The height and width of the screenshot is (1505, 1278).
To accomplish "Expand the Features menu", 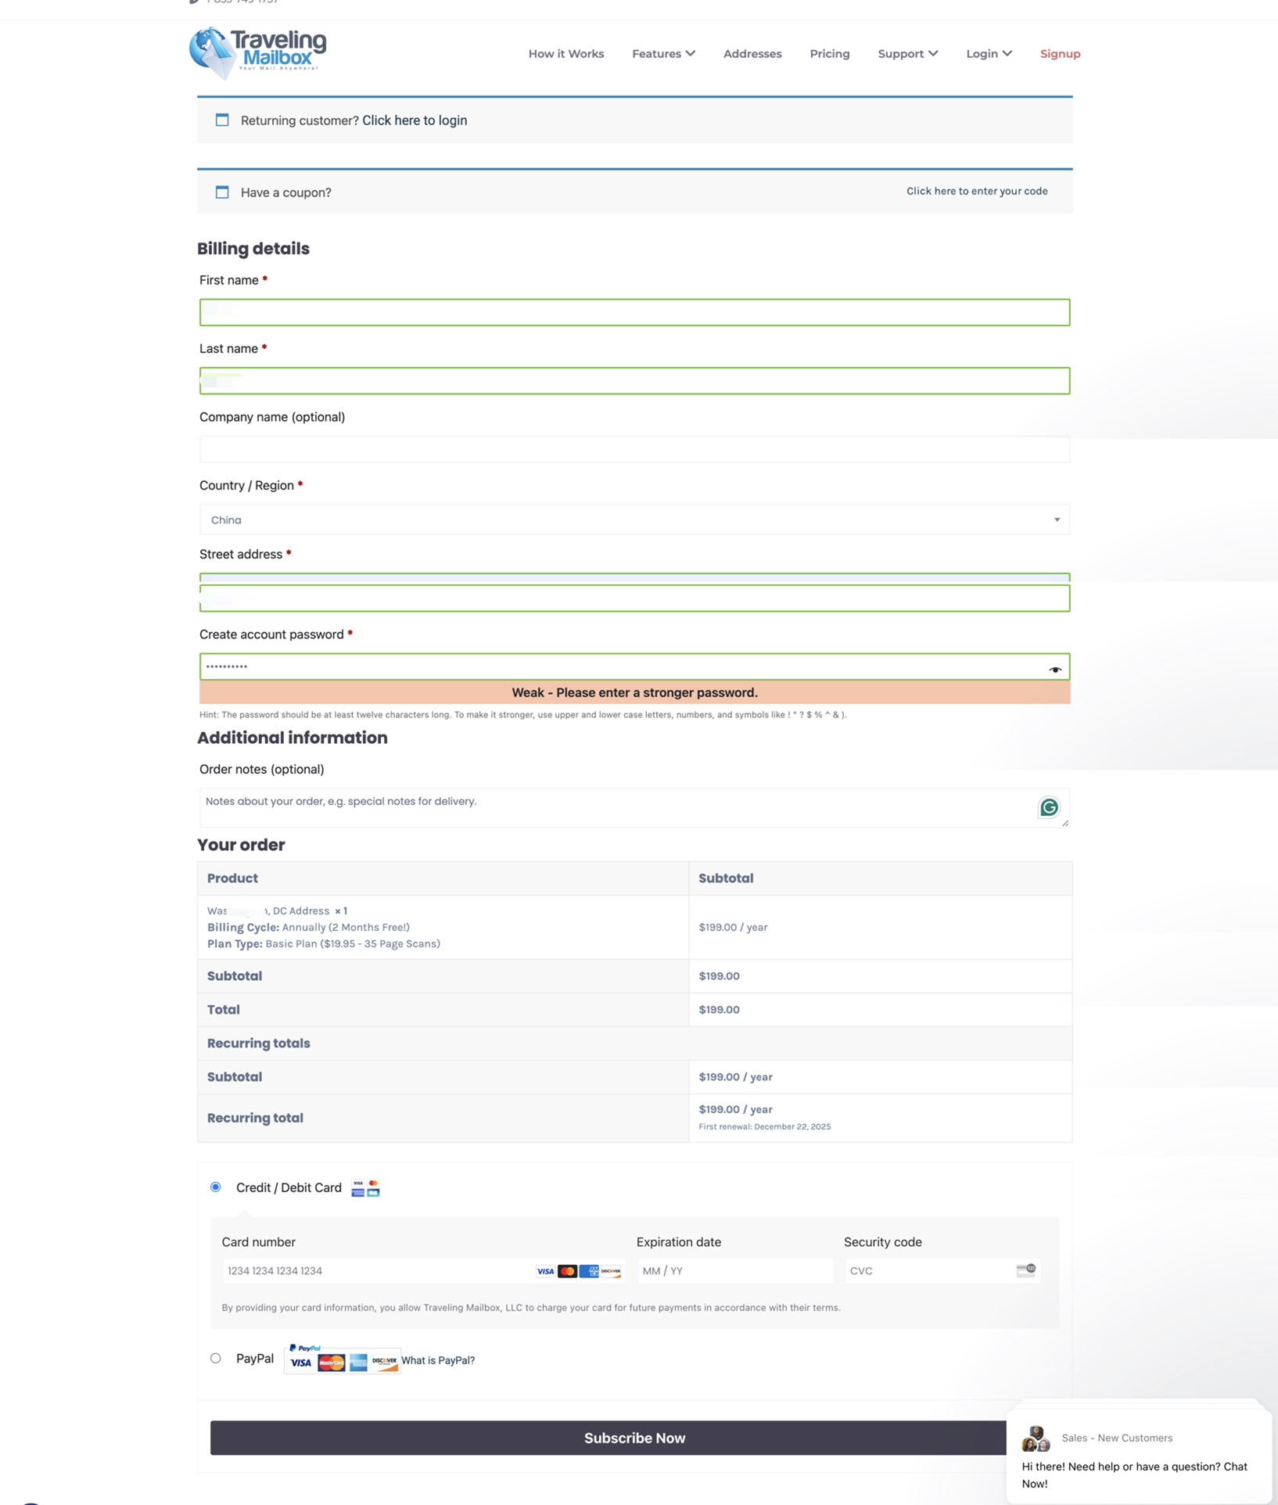I will [x=662, y=53].
